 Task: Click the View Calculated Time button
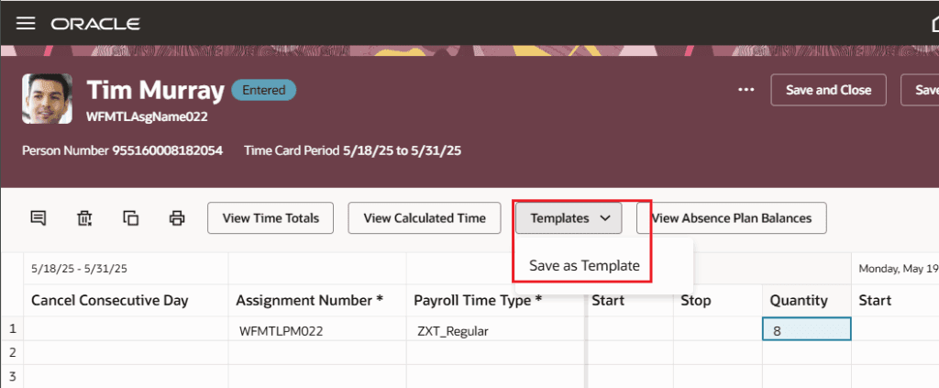(x=425, y=218)
